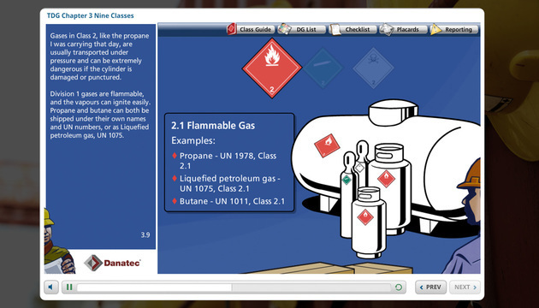
Task: Click the 'Butane - UN 1011, Class 2.1' example
Action: pyautogui.click(x=228, y=201)
